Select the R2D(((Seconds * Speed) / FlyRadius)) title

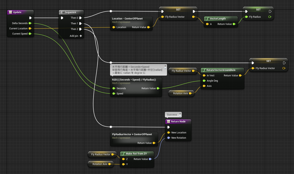point(134,79)
